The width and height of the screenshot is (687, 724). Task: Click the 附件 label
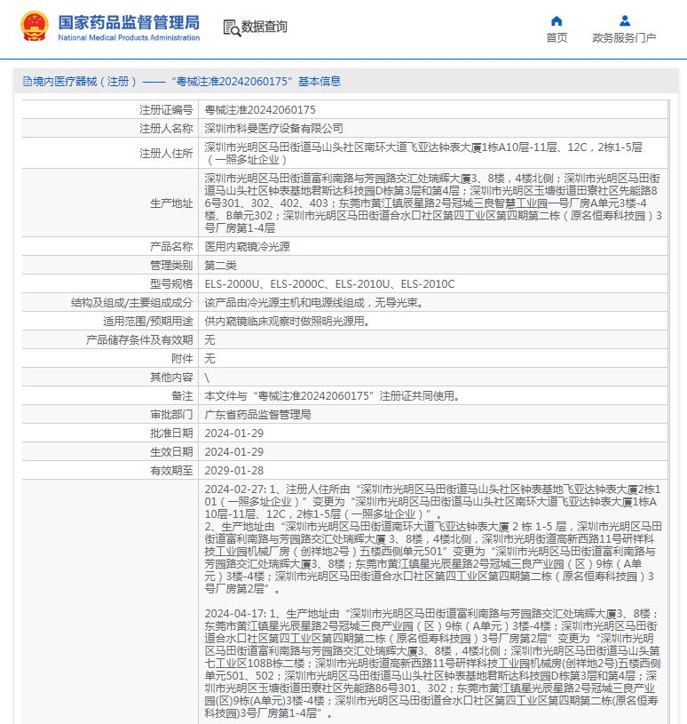(x=182, y=359)
